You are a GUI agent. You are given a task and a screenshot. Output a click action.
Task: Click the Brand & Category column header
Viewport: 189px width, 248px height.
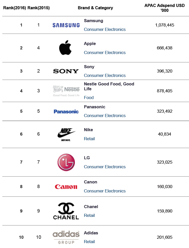click(x=95, y=8)
